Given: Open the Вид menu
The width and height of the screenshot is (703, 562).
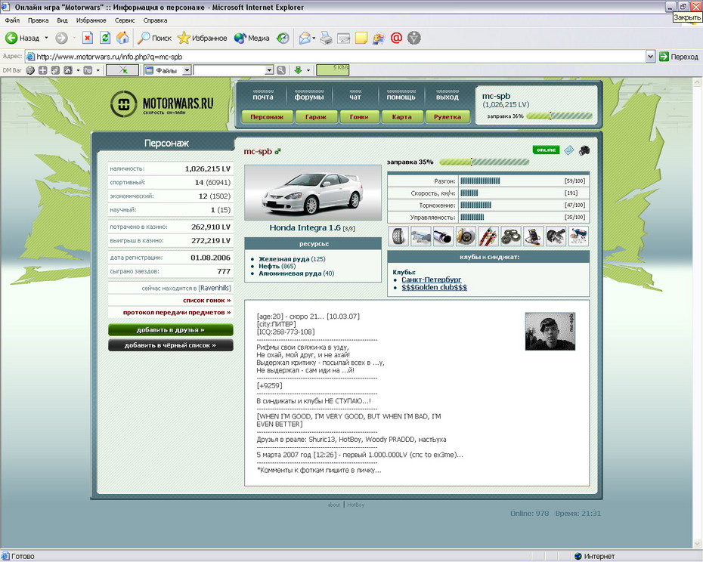Looking at the screenshot, I should (x=62, y=20).
